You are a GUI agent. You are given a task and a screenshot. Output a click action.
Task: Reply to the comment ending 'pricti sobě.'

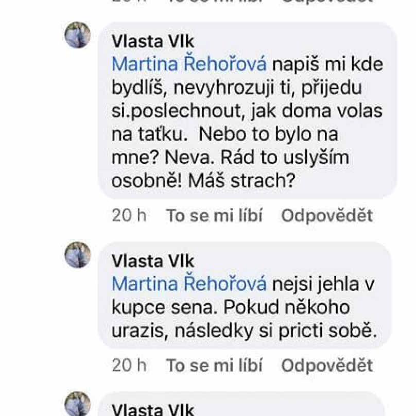327,366
